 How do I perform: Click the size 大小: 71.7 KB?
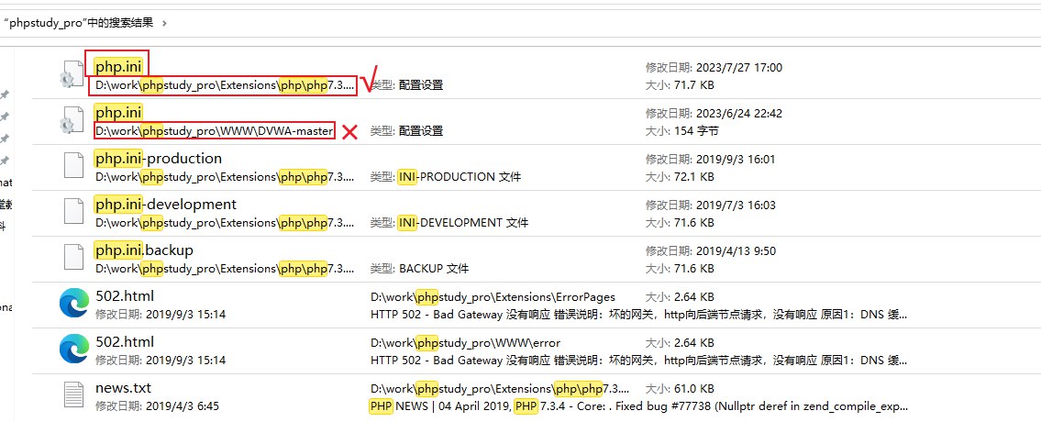pyautogui.click(x=680, y=85)
